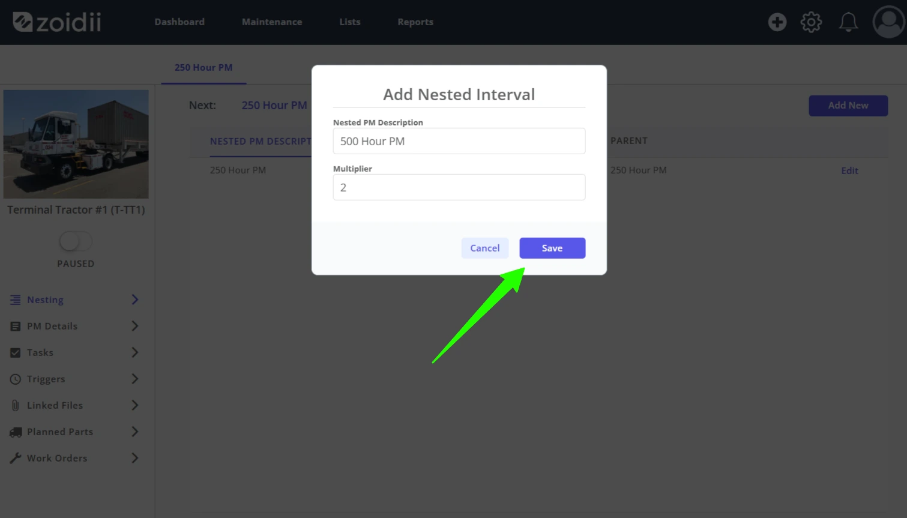Click 250 Hour PM in Parent column
Viewport: 907px width, 518px height.
pyautogui.click(x=639, y=170)
